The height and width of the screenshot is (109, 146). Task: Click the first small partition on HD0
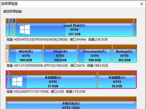point(7,28)
